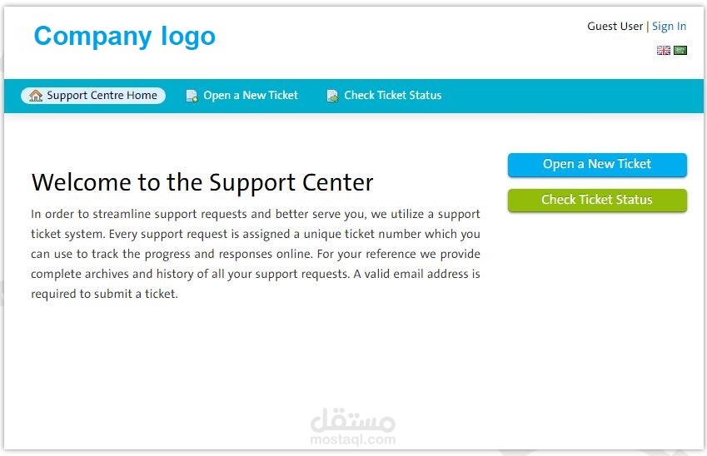Click the support ticket system description paragraph
The width and height of the screenshot is (707, 456).
255,254
